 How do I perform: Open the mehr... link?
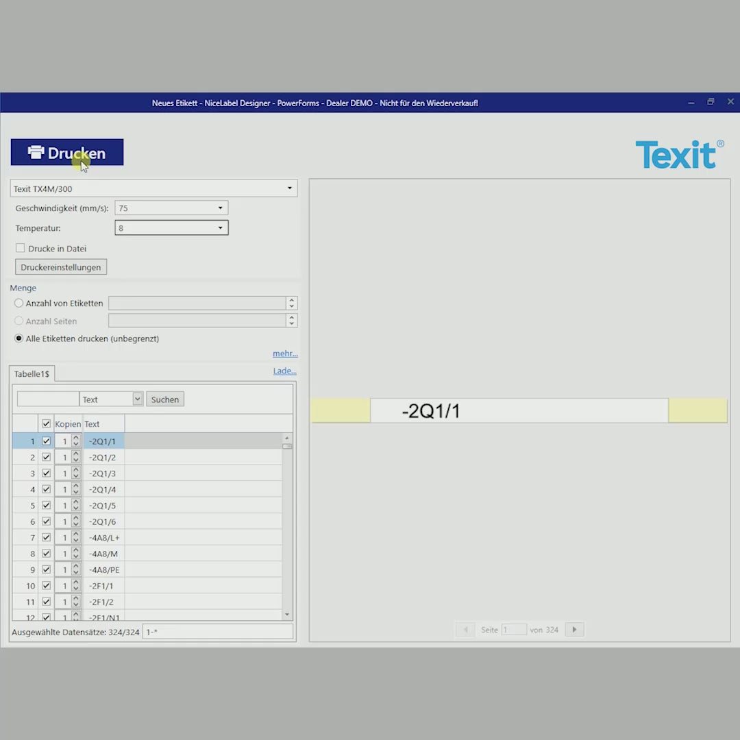click(x=285, y=354)
